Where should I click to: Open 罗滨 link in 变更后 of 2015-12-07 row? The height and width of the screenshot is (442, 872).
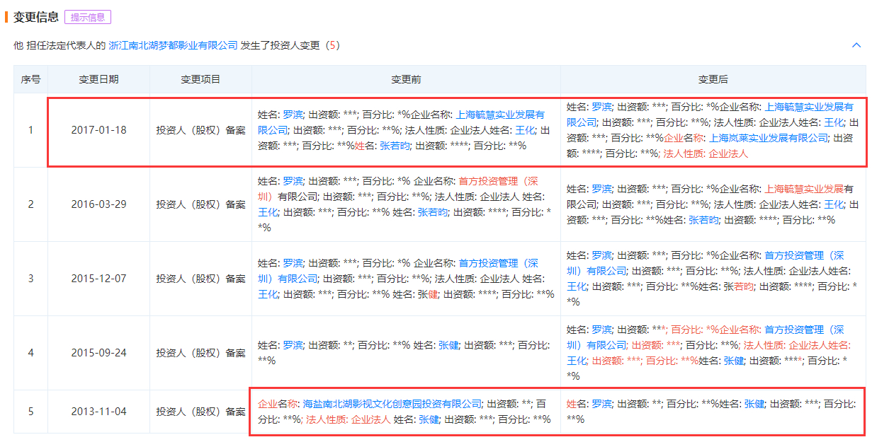[x=601, y=255]
